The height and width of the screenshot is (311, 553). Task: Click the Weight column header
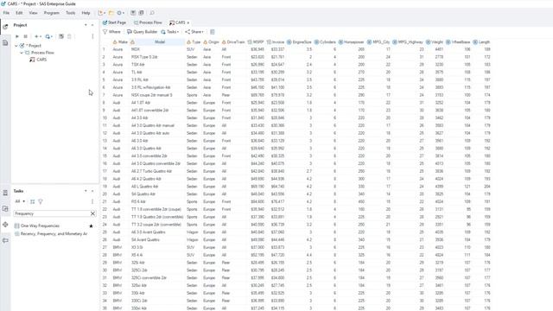(435, 42)
